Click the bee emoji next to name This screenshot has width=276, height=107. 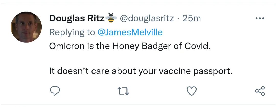tap(110, 18)
